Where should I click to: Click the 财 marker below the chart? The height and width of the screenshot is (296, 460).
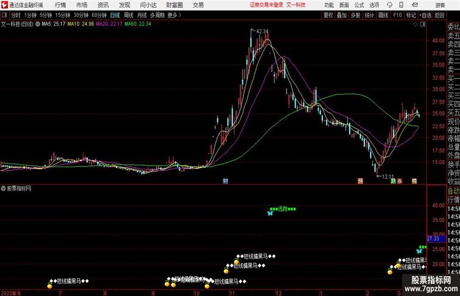(225, 181)
